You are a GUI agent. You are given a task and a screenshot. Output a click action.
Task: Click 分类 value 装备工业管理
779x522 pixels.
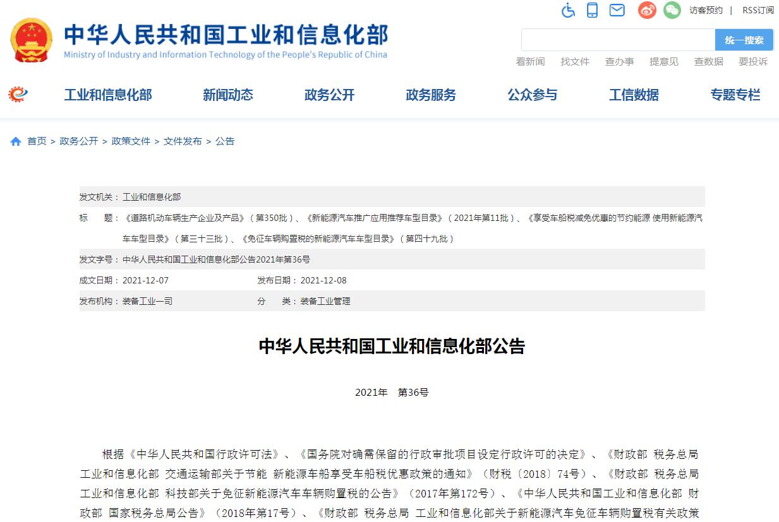click(325, 301)
